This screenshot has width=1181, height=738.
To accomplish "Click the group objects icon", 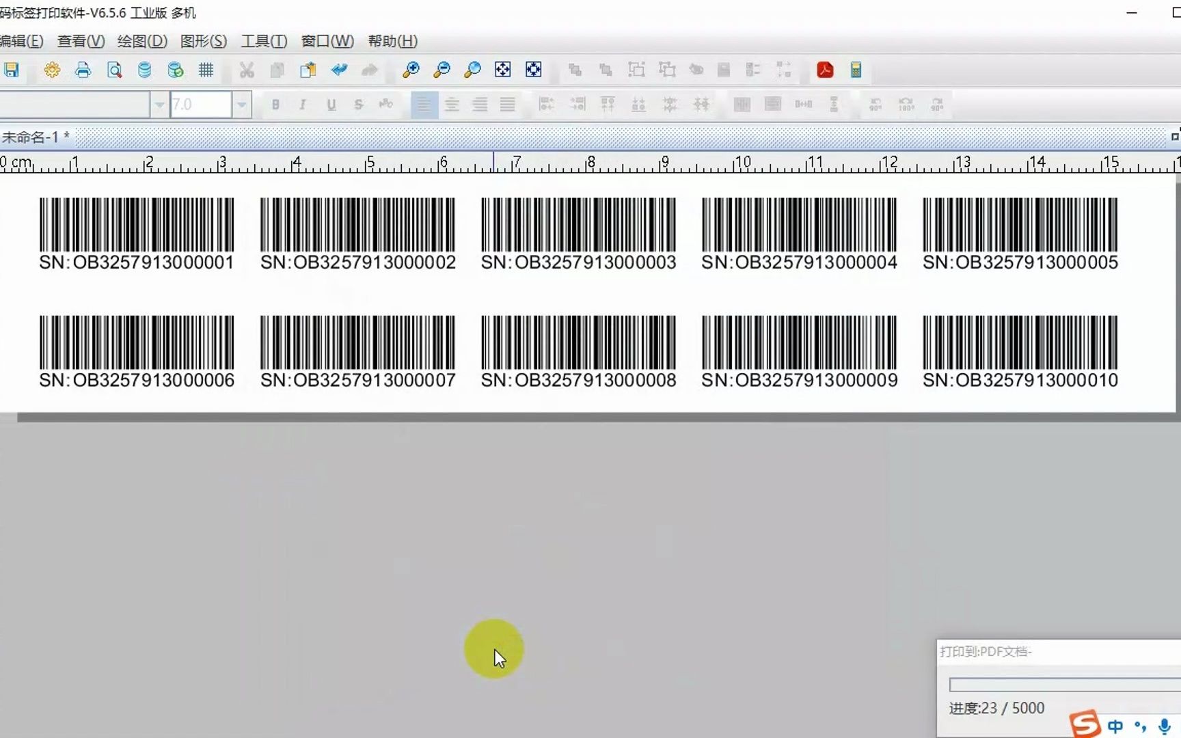I will pyautogui.click(x=636, y=70).
